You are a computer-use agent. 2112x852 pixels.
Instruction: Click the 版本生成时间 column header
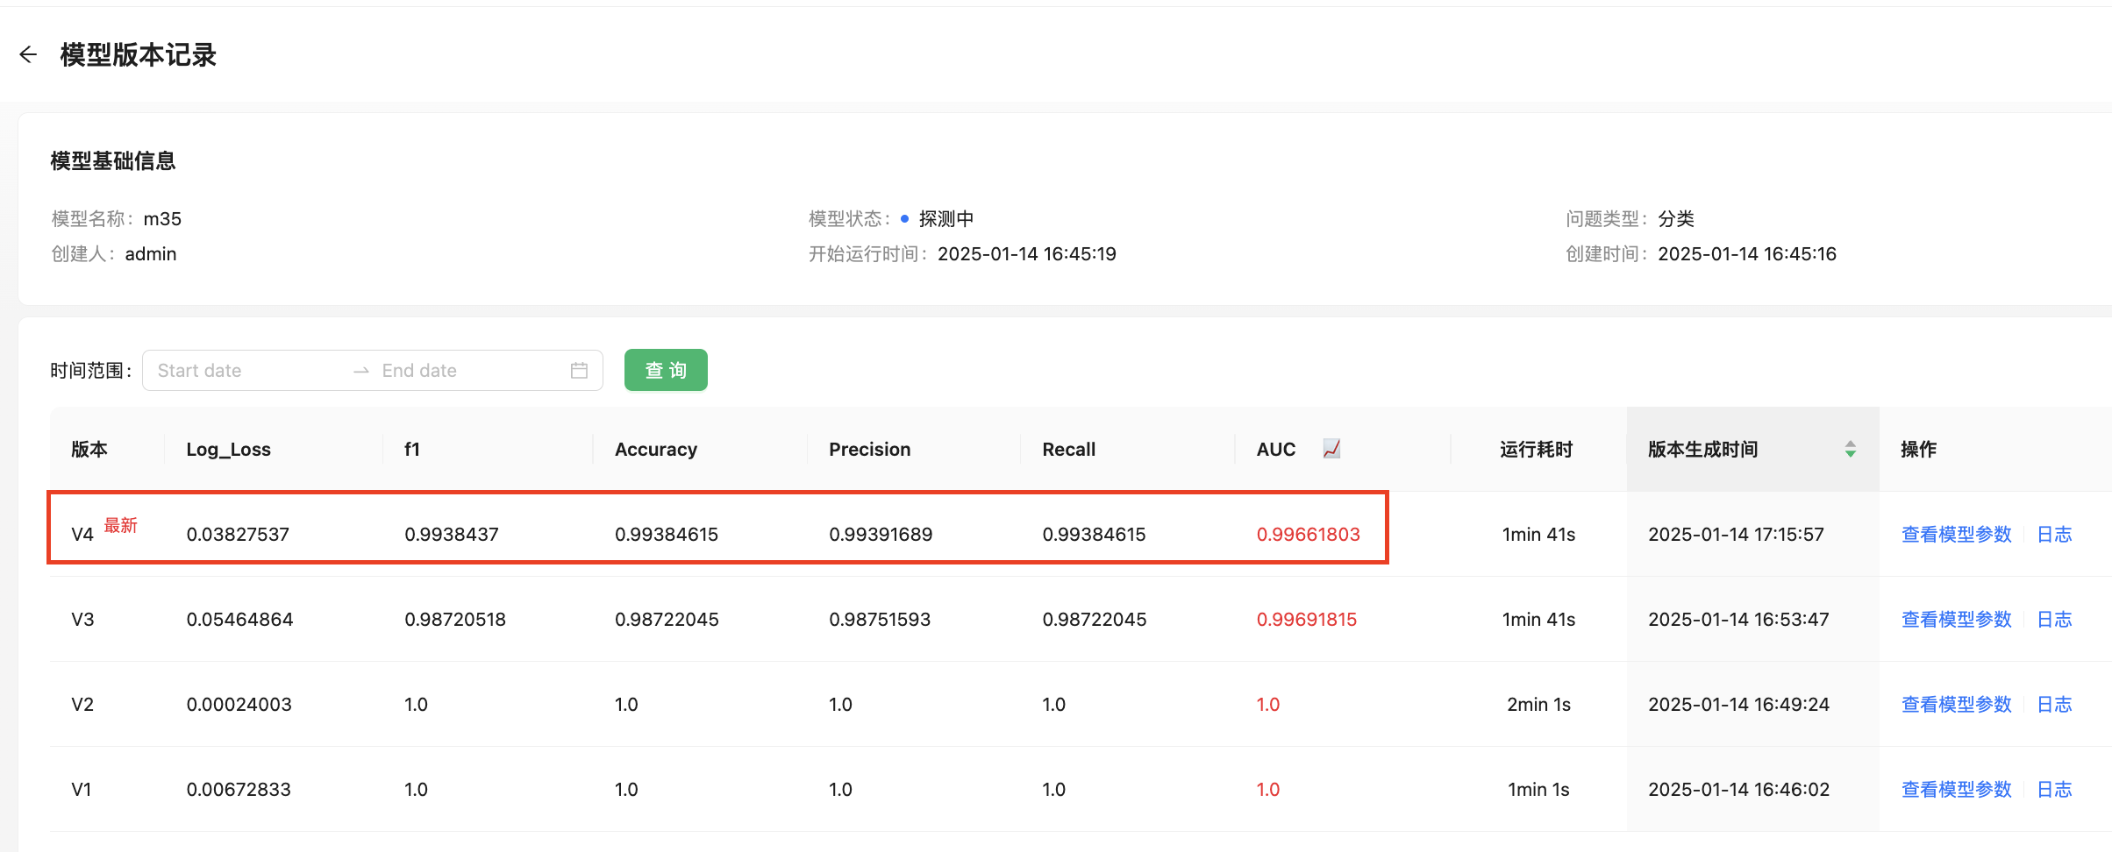(1702, 450)
